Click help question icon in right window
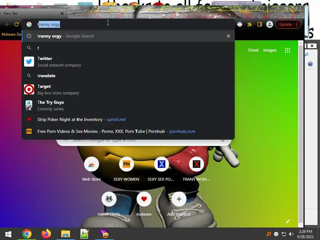The width and height of the screenshot is (320, 240). point(310,64)
